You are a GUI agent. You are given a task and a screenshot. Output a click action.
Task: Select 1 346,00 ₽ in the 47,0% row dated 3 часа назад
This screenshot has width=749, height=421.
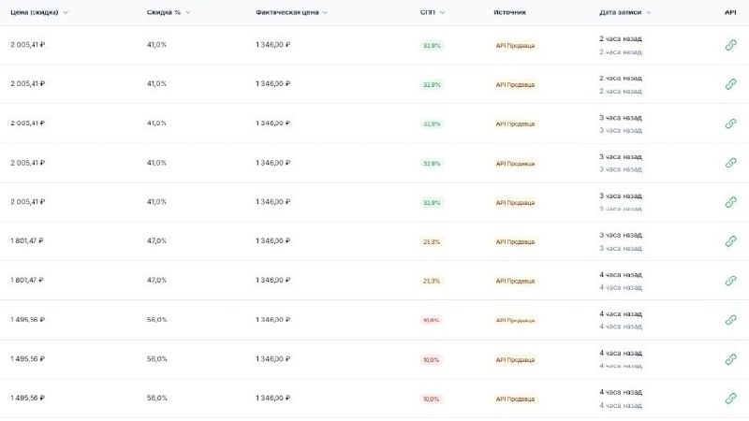[x=272, y=240]
